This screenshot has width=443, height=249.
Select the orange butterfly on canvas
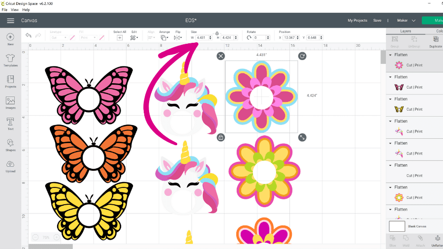[93, 154]
